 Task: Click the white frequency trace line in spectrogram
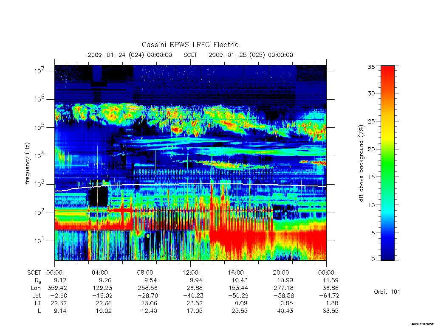pos(190,185)
